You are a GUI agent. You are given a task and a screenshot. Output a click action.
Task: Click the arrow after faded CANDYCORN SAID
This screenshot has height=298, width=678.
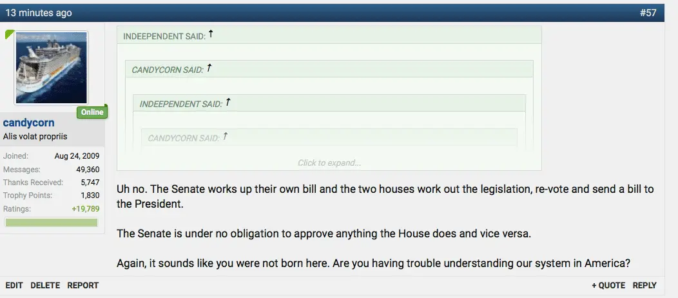225,137
